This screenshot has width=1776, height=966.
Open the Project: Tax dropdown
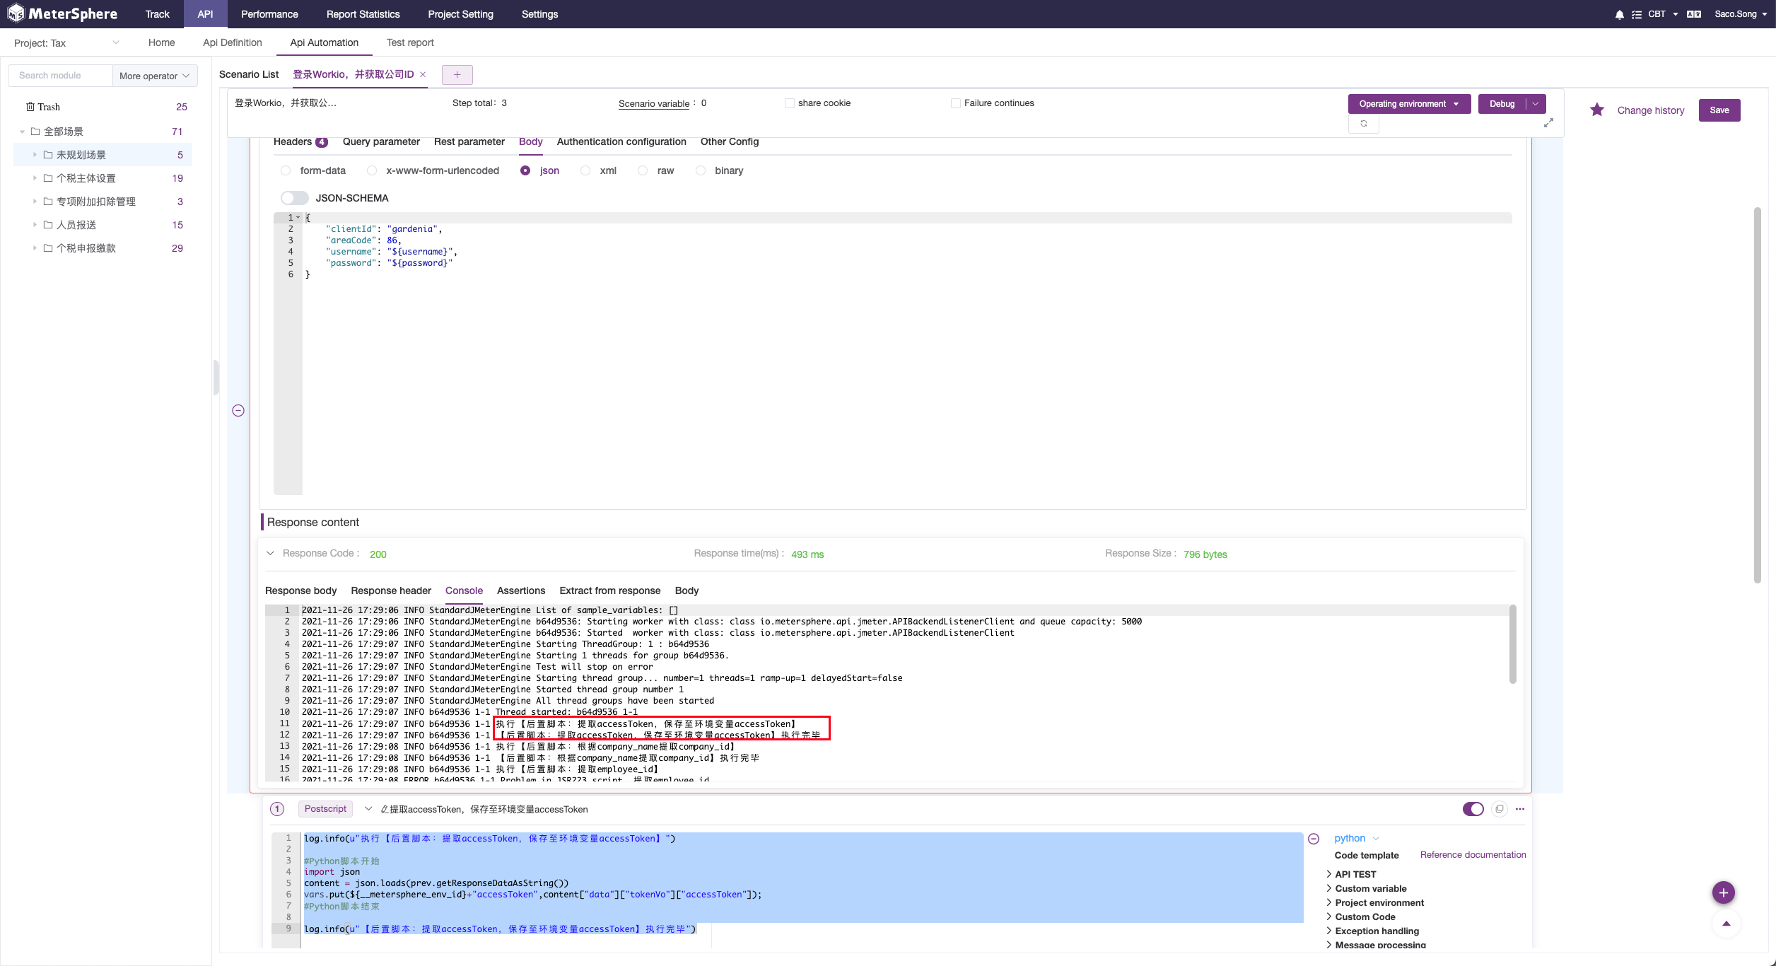click(x=64, y=42)
